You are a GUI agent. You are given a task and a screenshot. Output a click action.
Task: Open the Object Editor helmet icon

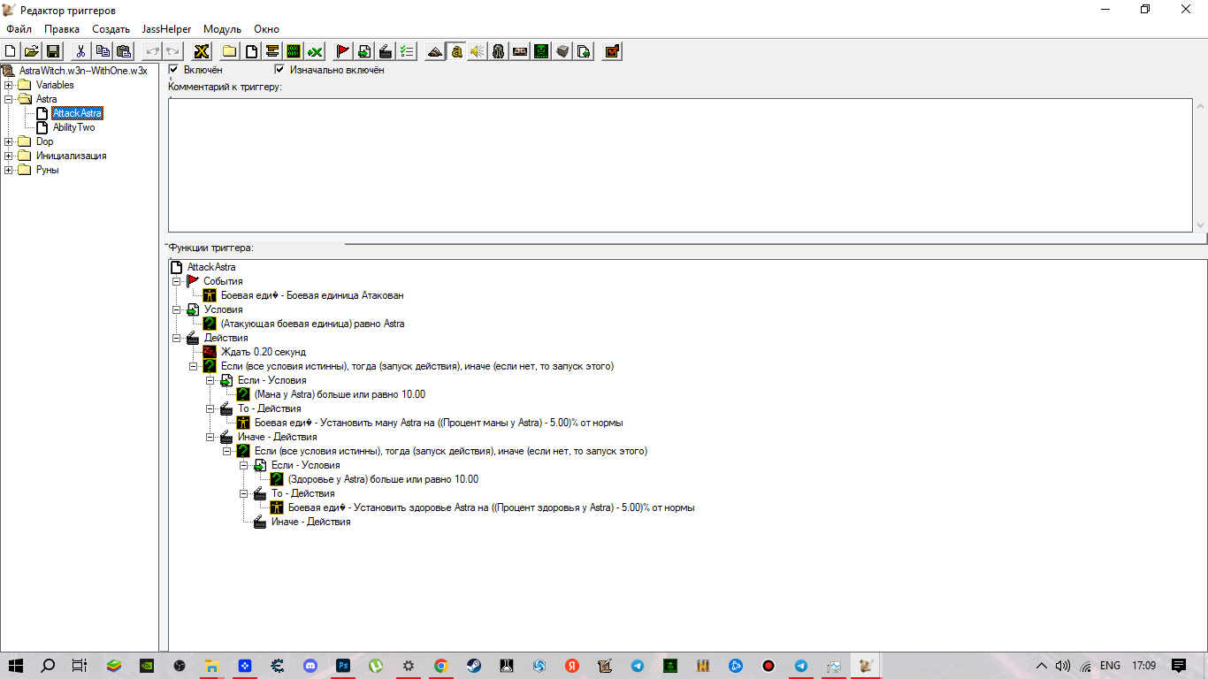click(499, 51)
